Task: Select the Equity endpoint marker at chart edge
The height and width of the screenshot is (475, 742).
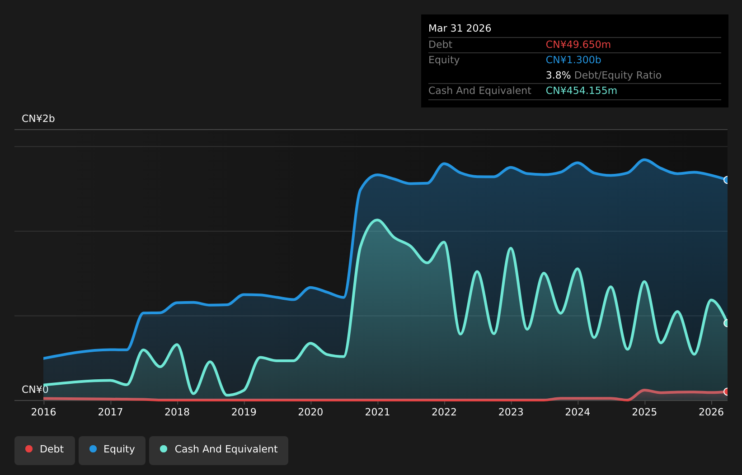Action: pyautogui.click(x=727, y=180)
